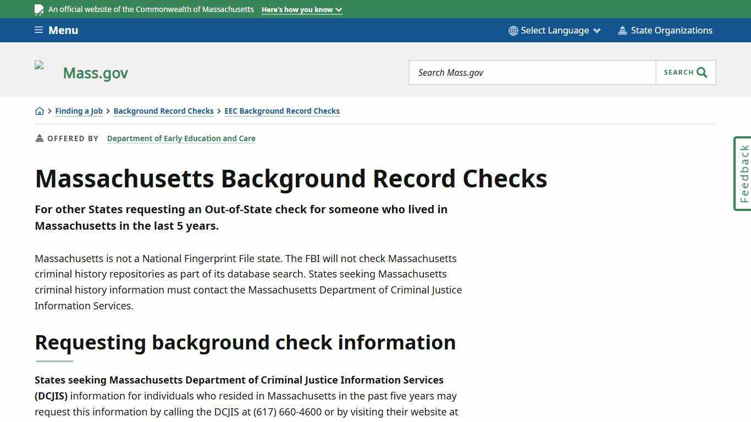Image resolution: width=751 pixels, height=422 pixels.
Task: Click the Massachusetts state seal icon
Action: click(x=38, y=9)
